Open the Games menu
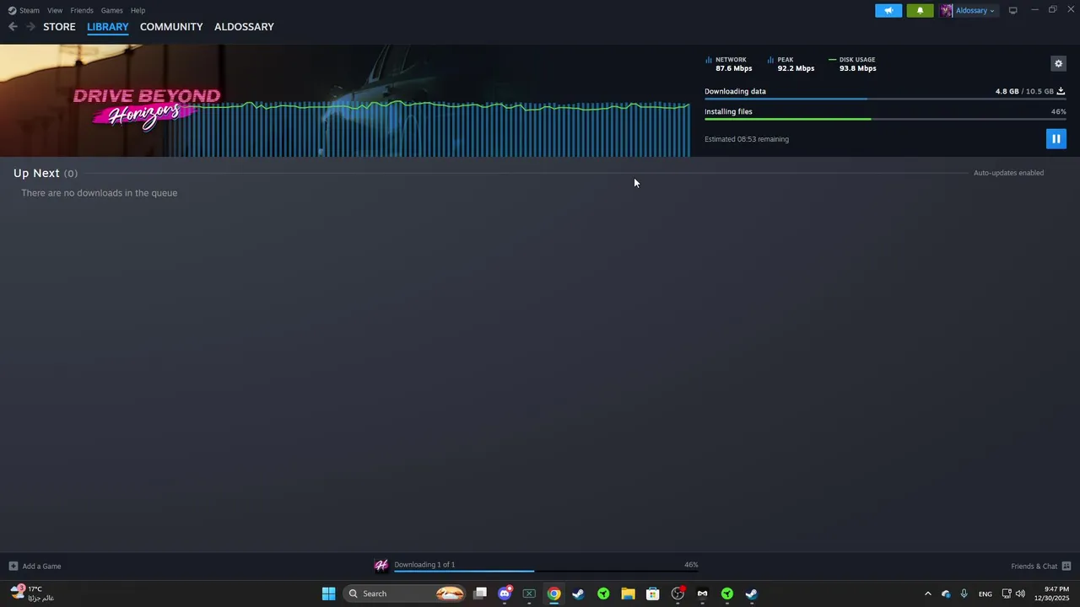This screenshot has width=1080, height=607. 111,10
